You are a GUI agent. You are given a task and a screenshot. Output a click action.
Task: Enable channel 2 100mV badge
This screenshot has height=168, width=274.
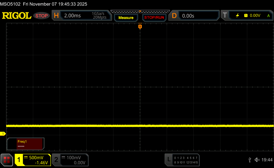[70, 160]
